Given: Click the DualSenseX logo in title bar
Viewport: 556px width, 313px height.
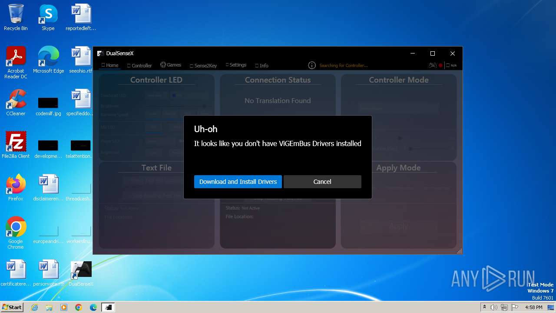Looking at the screenshot, I should pos(100,53).
